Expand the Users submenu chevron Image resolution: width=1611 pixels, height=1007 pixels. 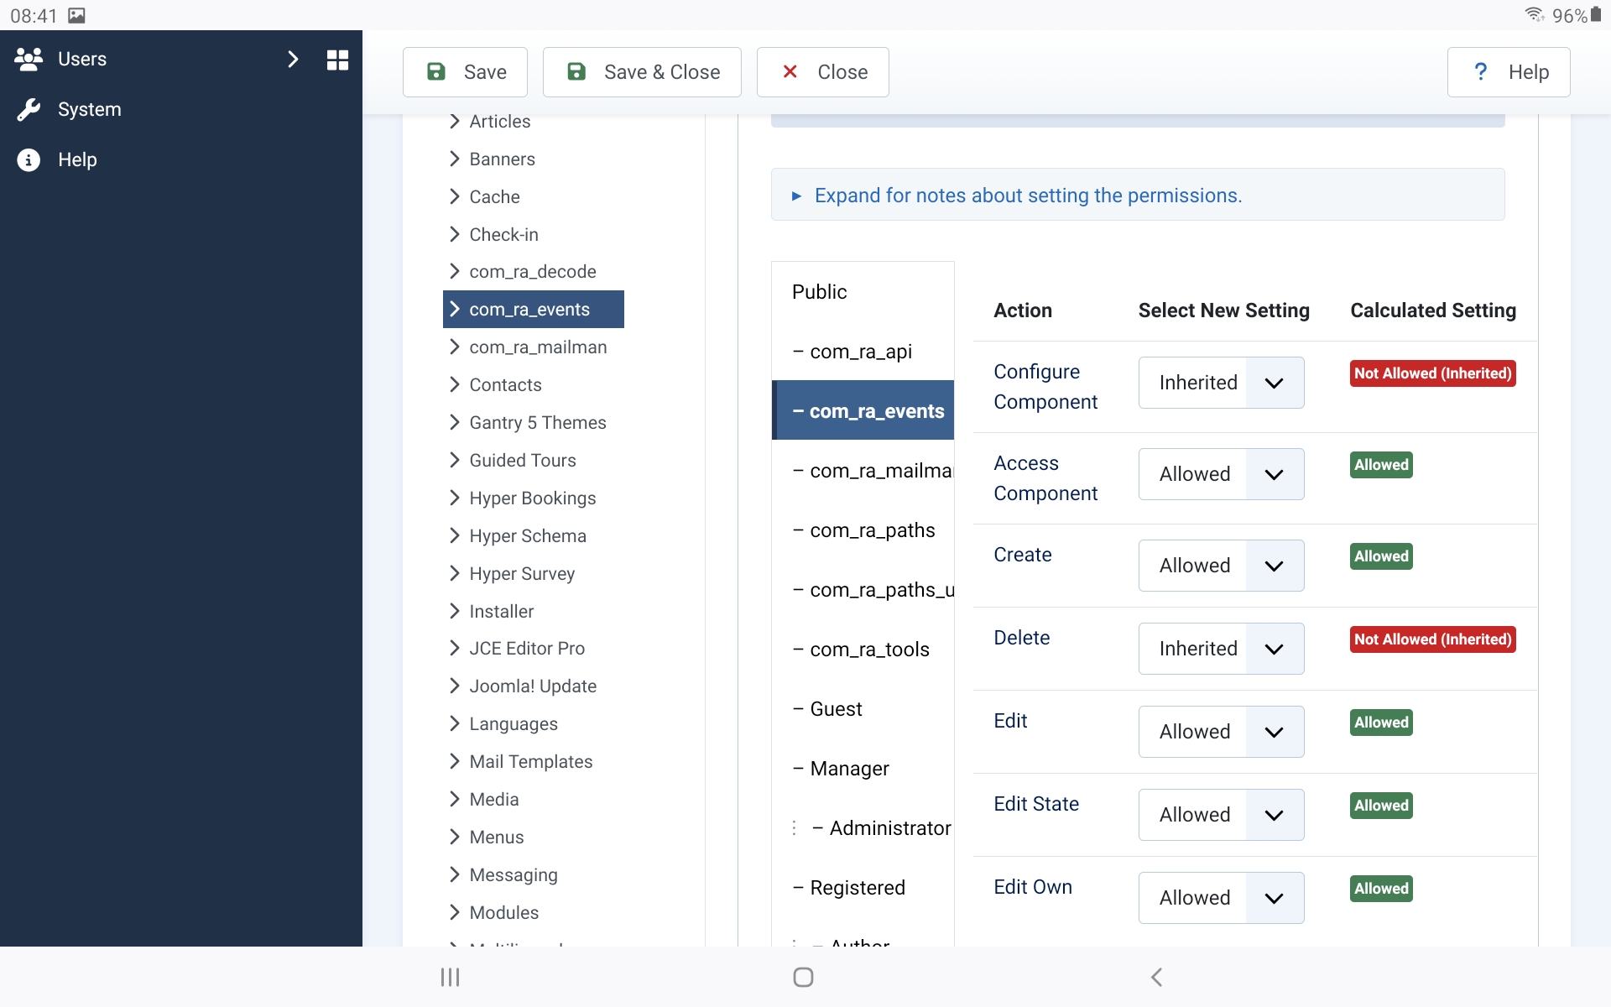point(292,59)
